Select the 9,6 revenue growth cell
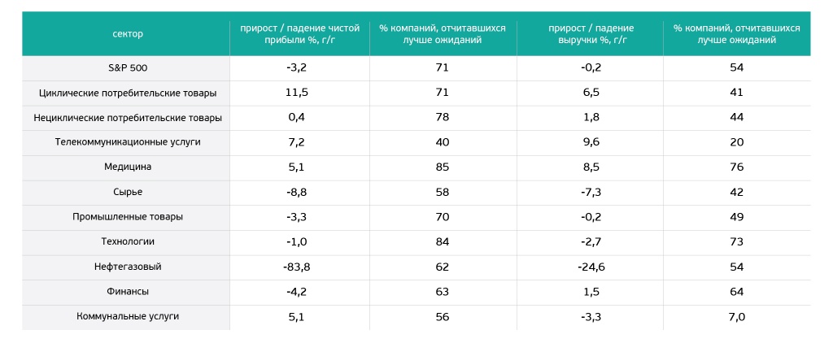The height and width of the screenshot is (343, 833). click(x=591, y=142)
